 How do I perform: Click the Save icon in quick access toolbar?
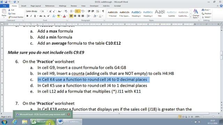(6, 2)
